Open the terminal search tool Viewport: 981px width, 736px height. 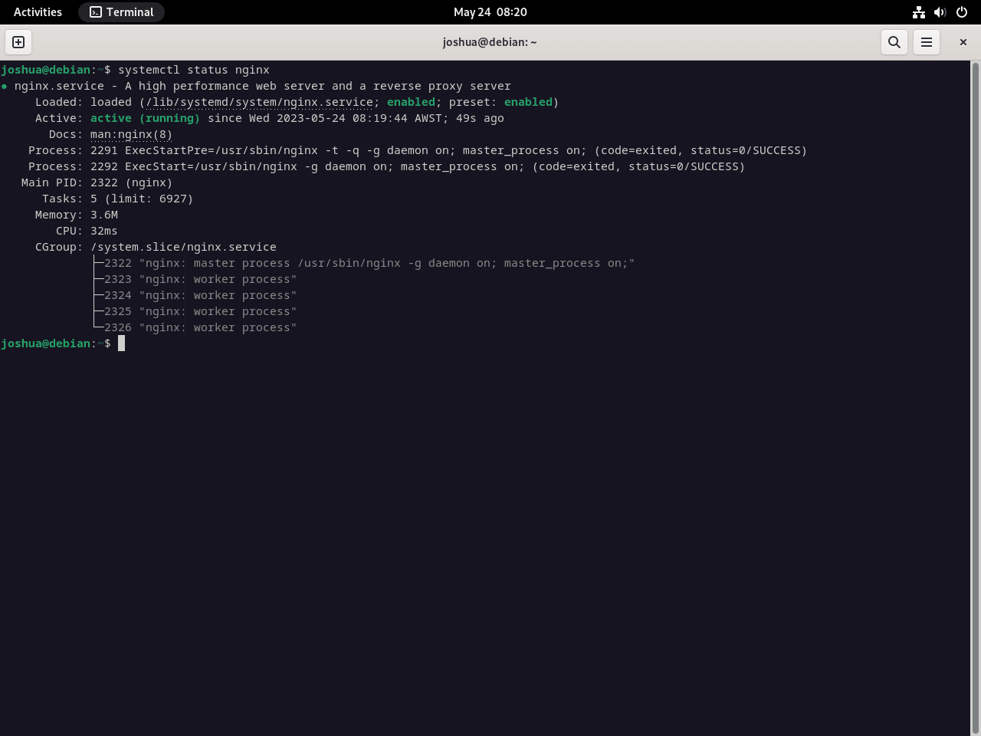[894, 42]
